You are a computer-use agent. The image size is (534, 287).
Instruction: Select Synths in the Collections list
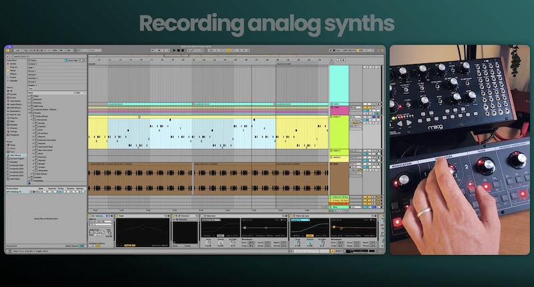pos(13,63)
